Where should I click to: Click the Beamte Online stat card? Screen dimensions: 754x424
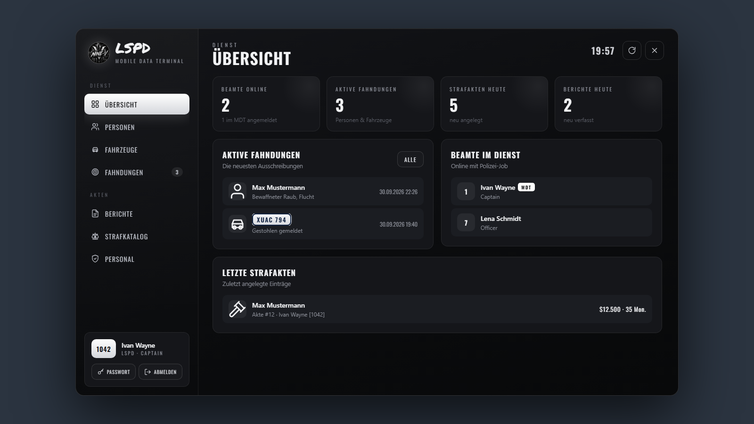click(266, 104)
